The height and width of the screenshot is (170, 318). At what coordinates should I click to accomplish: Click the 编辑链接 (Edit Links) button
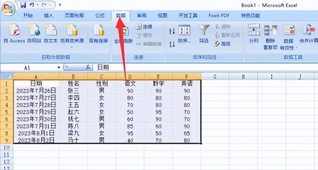[x=149, y=44]
